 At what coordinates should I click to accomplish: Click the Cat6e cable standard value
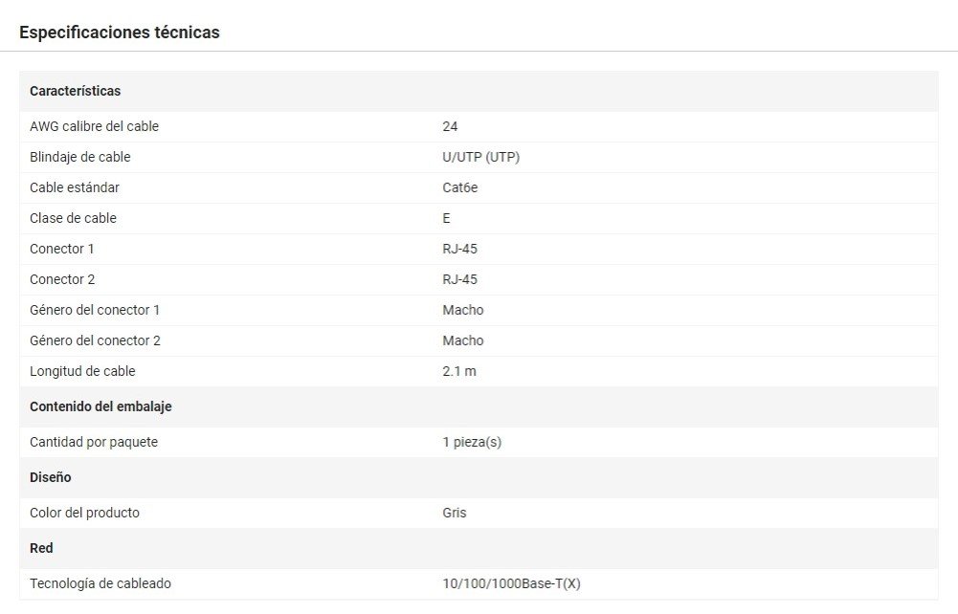pos(459,187)
